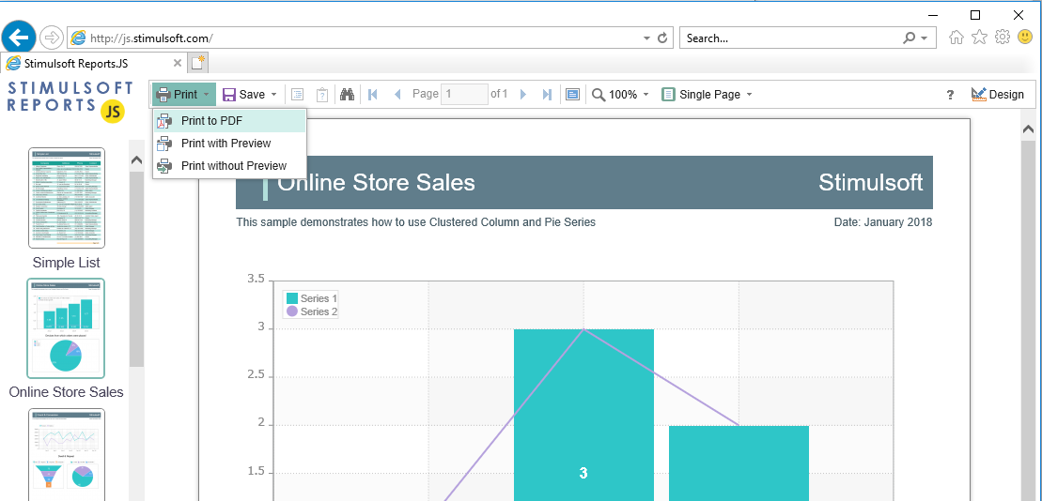
Task: Select the Simple List report thumbnail
Action: (67, 198)
